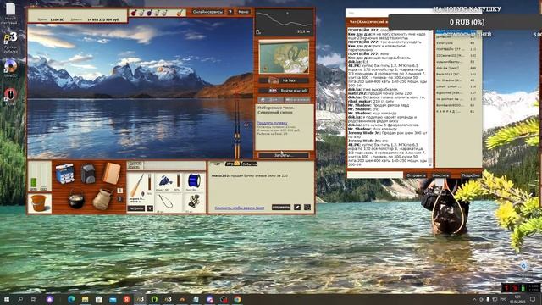
Task: Click the Подробно button in chat window
Action: [x=471, y=175]
